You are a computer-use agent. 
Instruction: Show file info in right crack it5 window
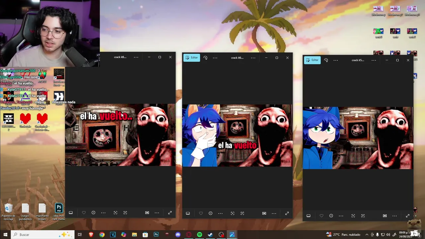[331, 216]
